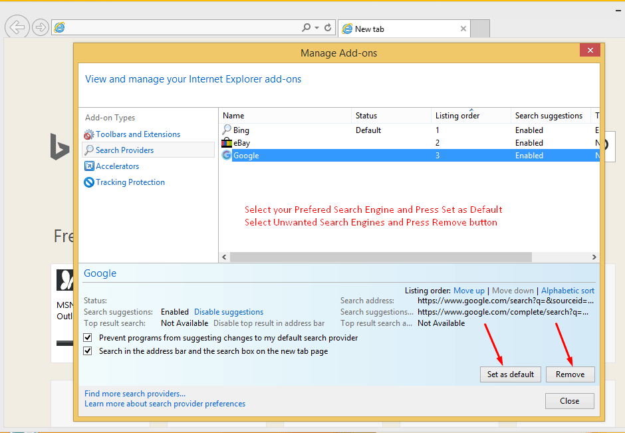This screenshot has height=433, width=625.
Task: Toggle Search in the address bar checkbox
Action: 88,351
